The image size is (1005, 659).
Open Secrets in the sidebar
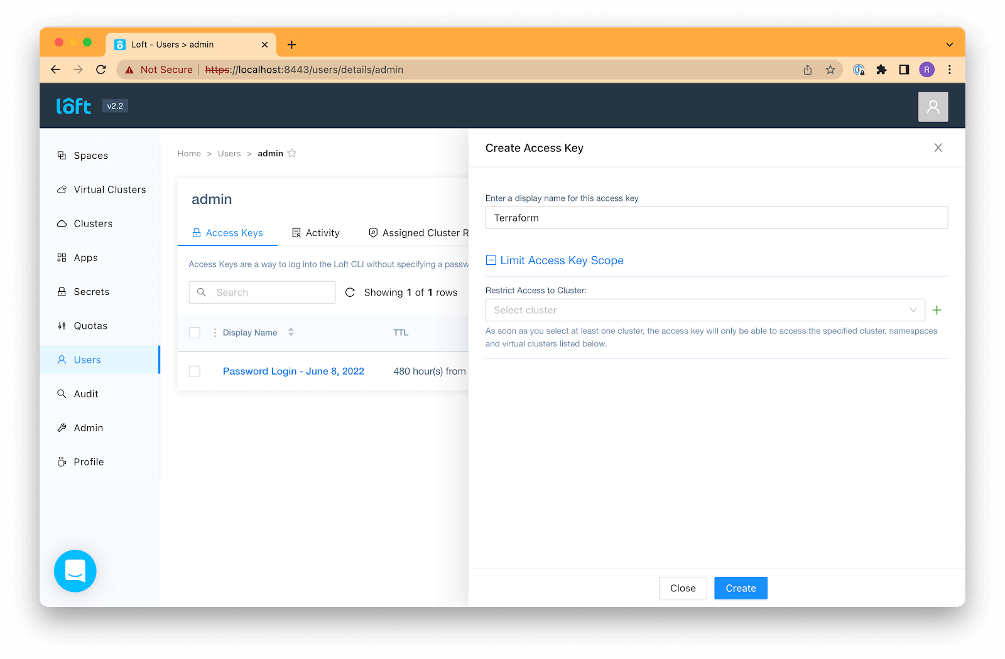tap(100, 292)
